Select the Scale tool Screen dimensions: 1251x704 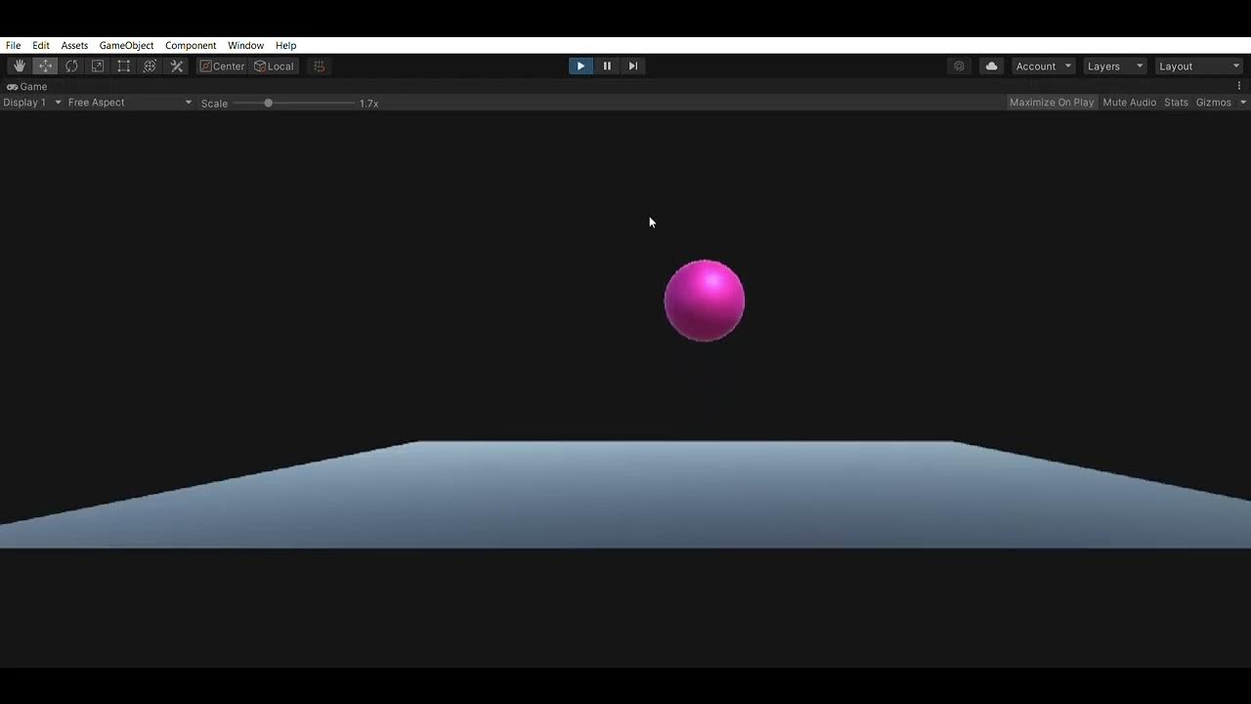pos(98,66)
